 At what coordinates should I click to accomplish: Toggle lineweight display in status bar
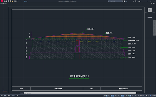pyautogui.click(x=126, y=96)
